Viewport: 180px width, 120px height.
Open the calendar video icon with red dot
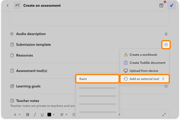161,6
